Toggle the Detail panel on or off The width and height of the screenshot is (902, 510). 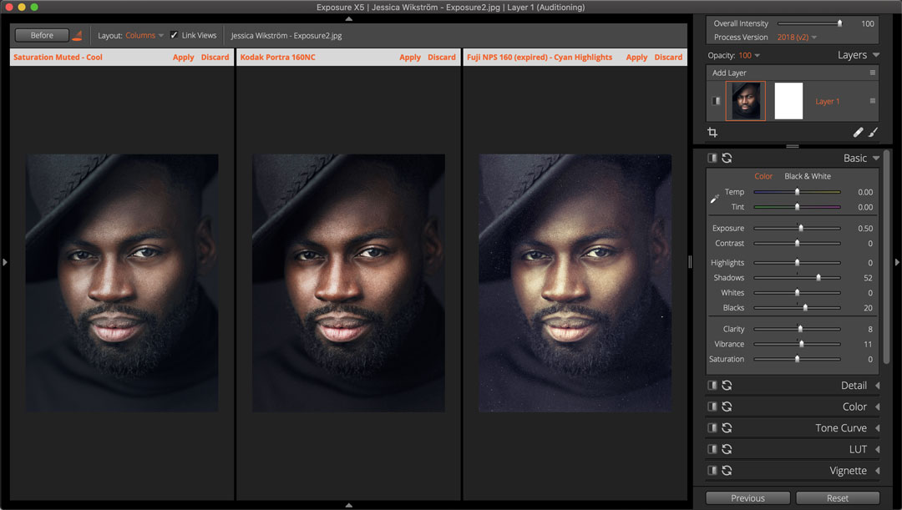pyautogui.click(x=712, y=386)
